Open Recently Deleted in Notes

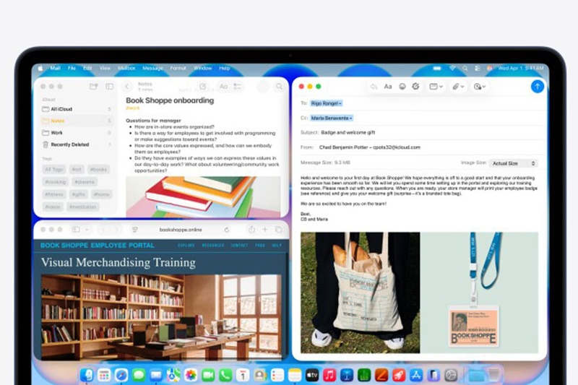click(x=77, y=144)
